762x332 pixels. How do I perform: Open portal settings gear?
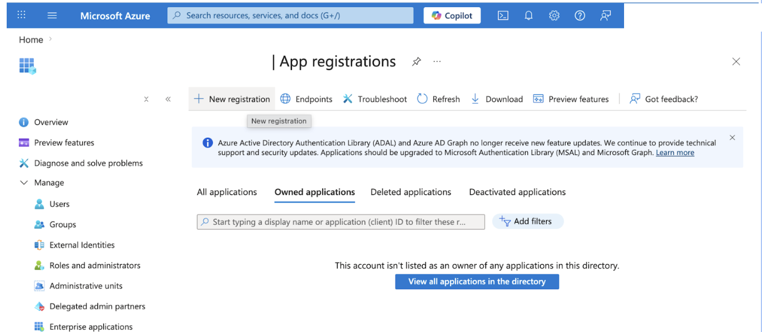[x=555, y=16]
